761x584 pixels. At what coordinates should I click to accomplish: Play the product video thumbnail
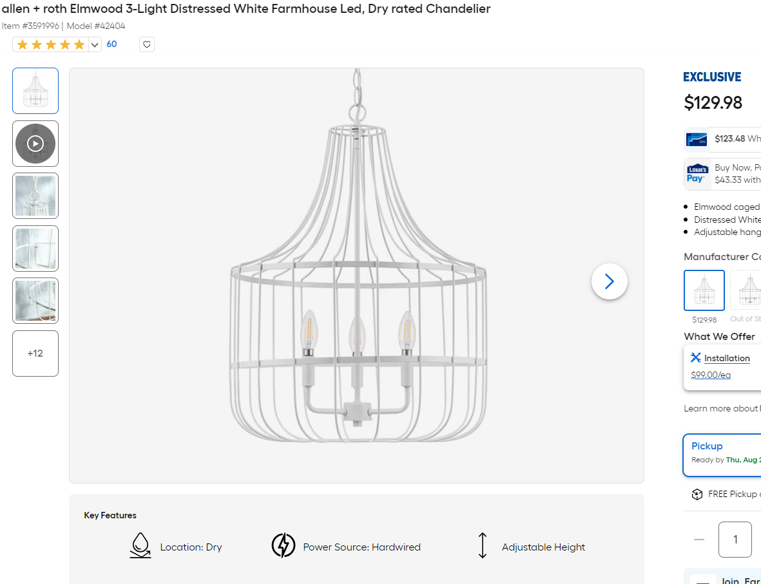point(35,143)
